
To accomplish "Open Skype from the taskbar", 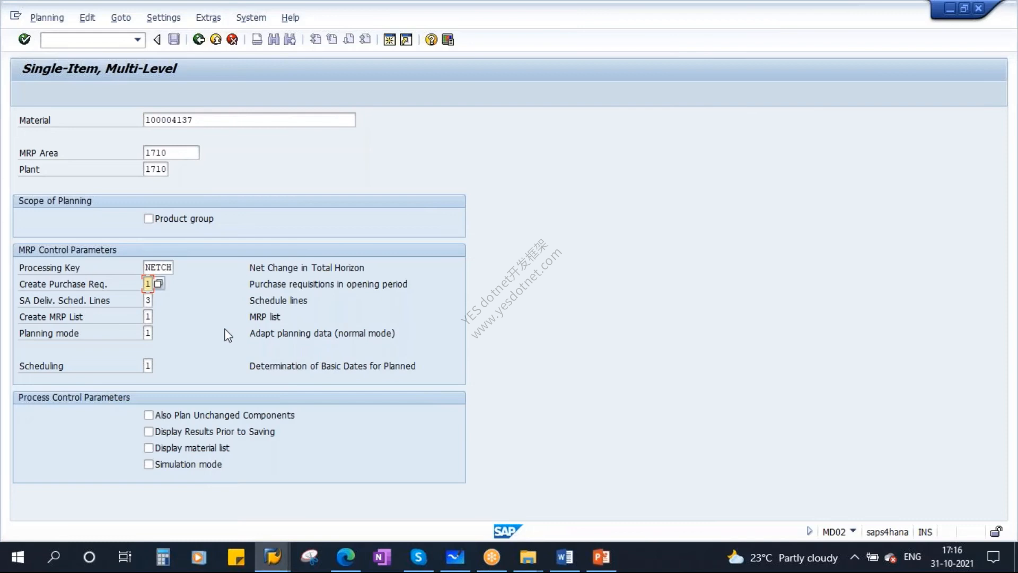I will coord(418,557).
